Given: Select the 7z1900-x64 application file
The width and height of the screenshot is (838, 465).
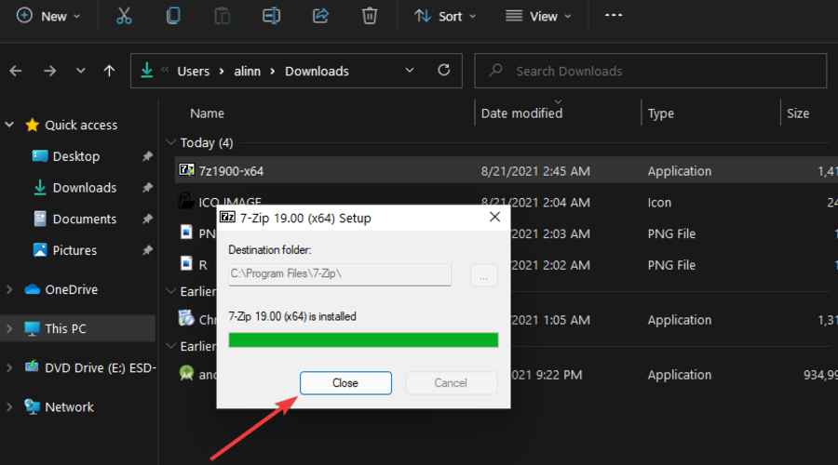Looking at the screenshot, I should pos(233,171).
